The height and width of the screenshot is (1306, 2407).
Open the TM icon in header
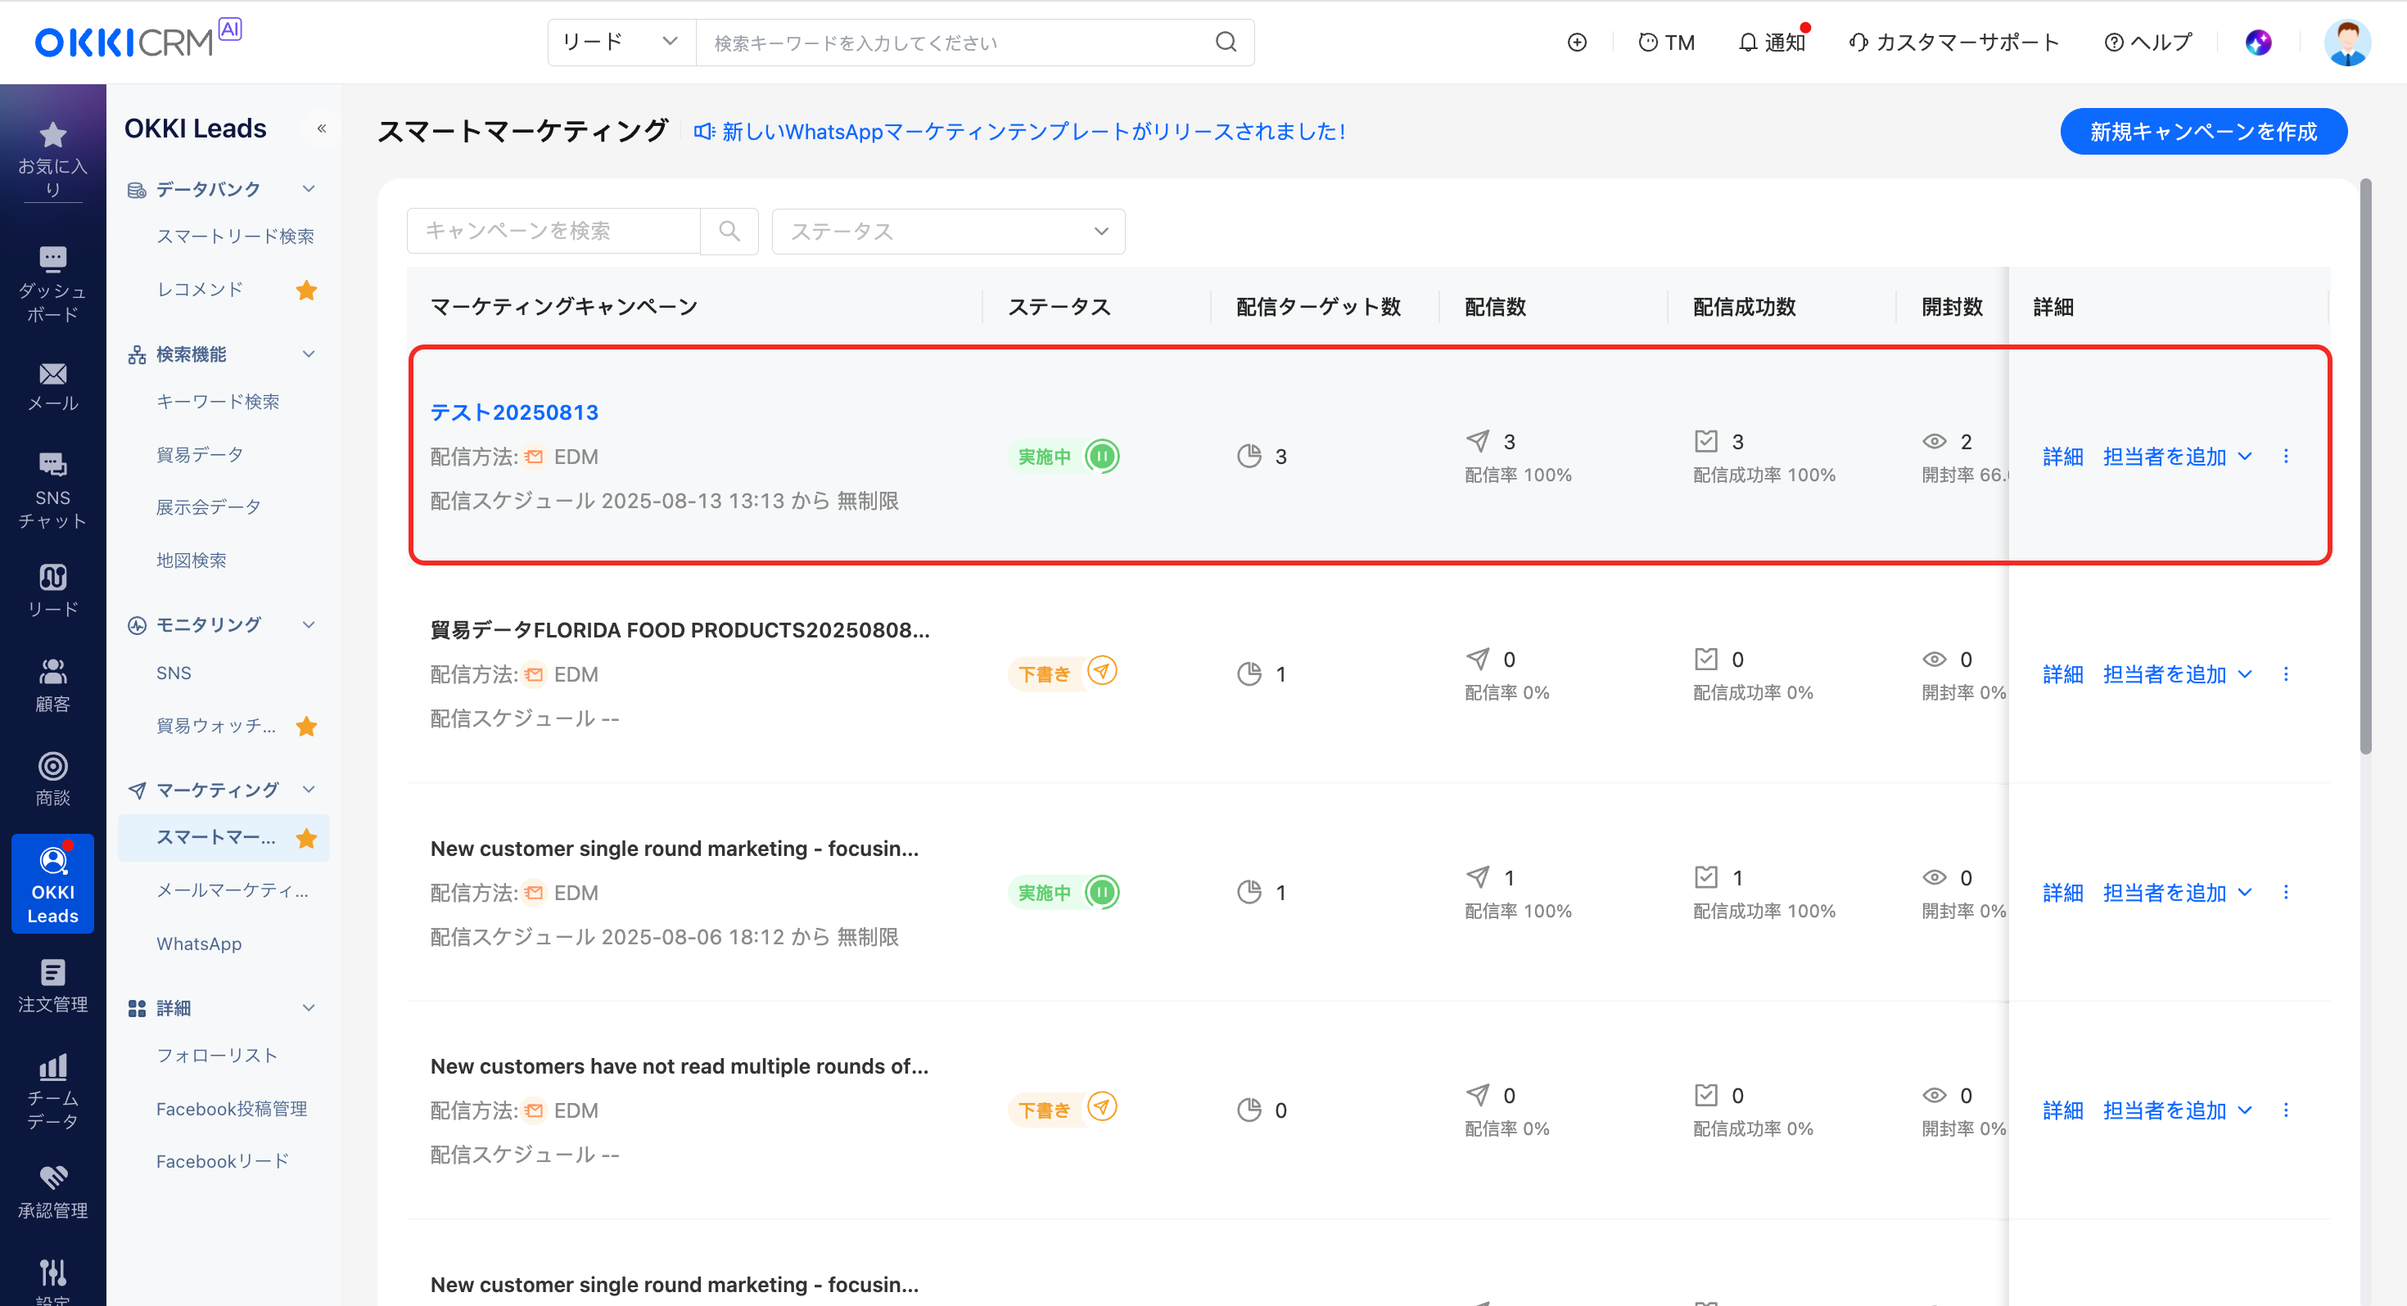pyautogui.click(x=1666, y=42)
